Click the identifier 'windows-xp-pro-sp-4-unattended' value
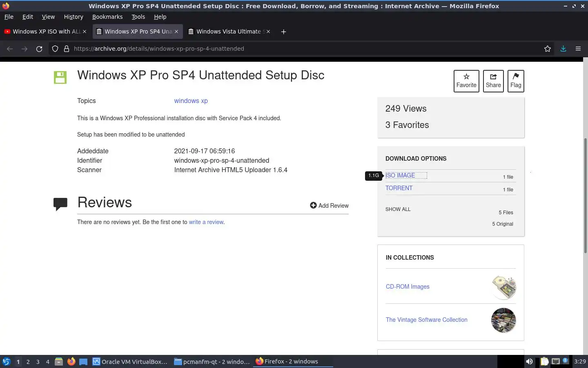Viewport: 588px width, 368px height. click(x=222, y=161)
